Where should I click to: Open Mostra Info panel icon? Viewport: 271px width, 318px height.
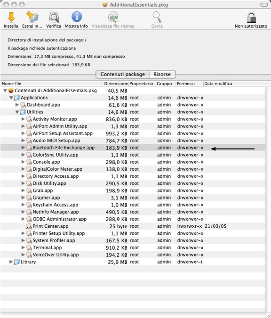click(77, 17)
